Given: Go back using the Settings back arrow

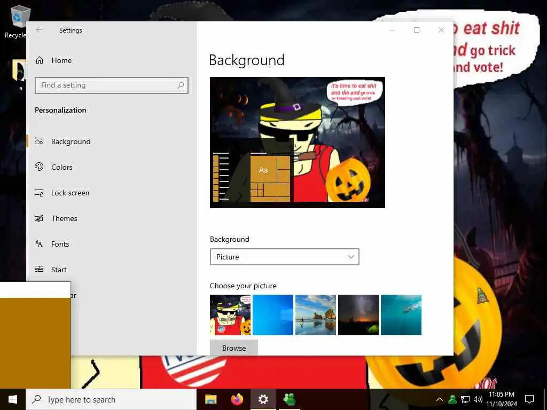Looking at the screenshot, I should coord(38,30).
